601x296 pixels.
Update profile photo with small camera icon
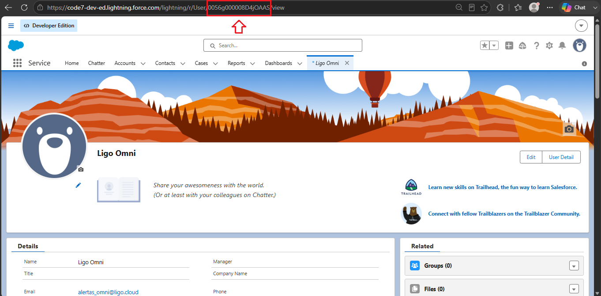click(81, 169)
